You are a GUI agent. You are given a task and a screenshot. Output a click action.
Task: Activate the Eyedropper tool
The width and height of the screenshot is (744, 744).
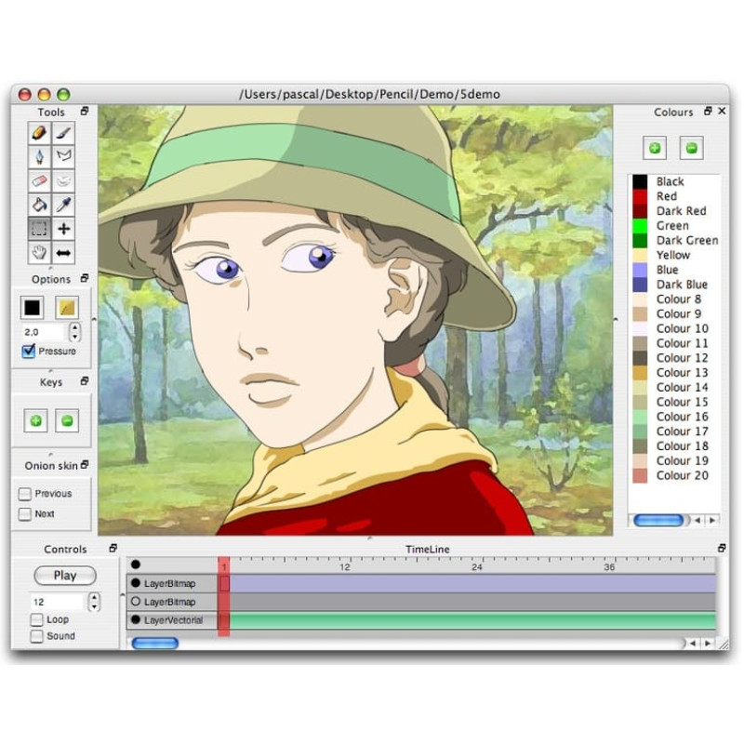click(63, 205)
